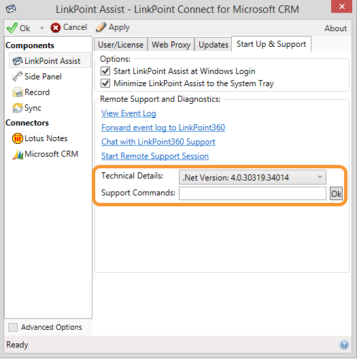This screenshot has height=359, width=357.
Task: Click Start Remote Support Session link
Action: coord(155,156)
